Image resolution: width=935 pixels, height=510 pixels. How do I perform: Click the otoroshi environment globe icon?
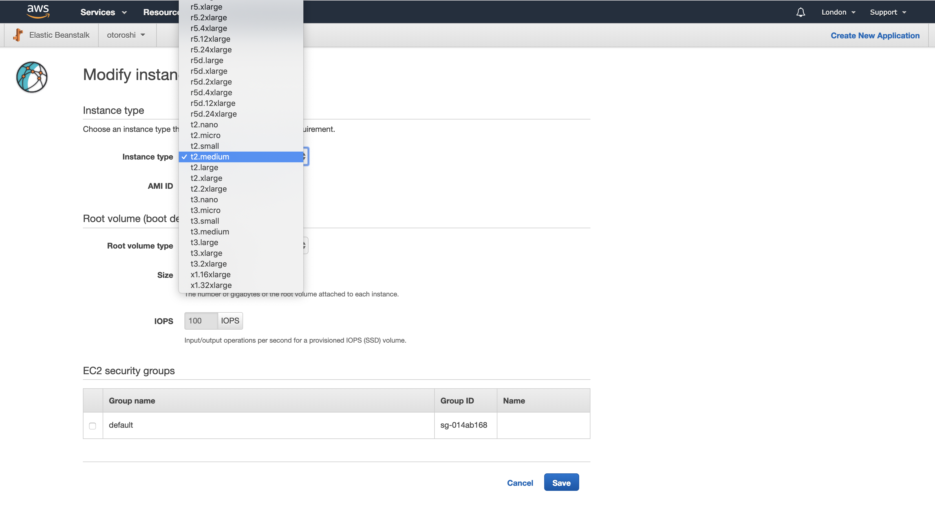[x=32, y=77]
